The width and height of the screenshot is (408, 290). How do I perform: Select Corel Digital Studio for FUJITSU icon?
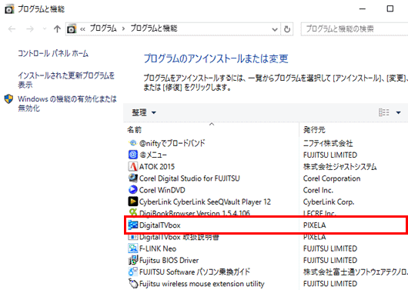click(x=132, y=178)
